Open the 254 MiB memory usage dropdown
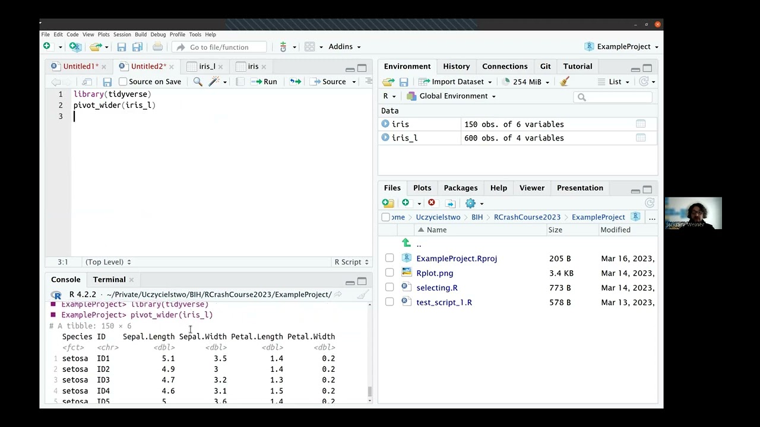 coord(526,82)
